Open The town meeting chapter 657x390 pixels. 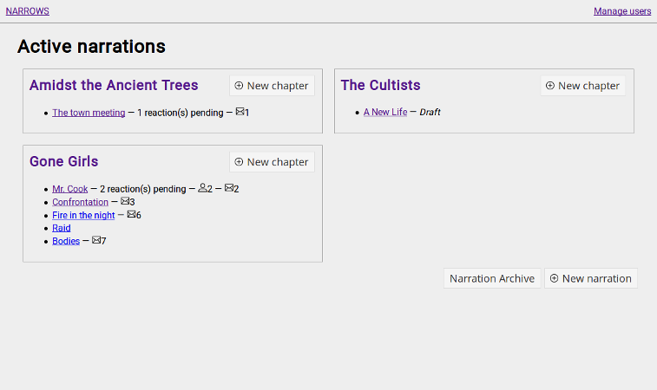[89, 113]
